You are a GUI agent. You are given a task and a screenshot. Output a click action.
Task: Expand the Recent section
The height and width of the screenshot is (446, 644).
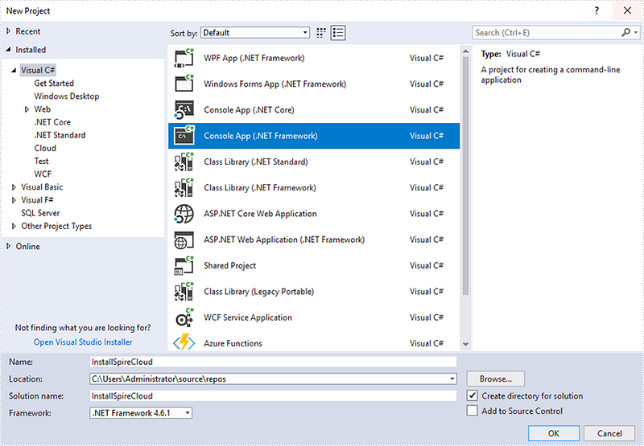coord(8,31)
